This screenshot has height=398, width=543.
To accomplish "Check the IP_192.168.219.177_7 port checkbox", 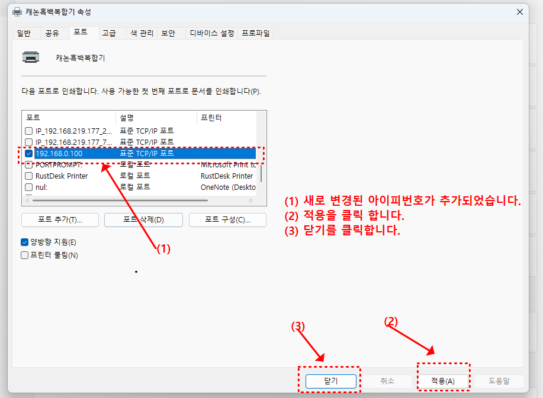I will pyautogui.click(x=28, y=142).
